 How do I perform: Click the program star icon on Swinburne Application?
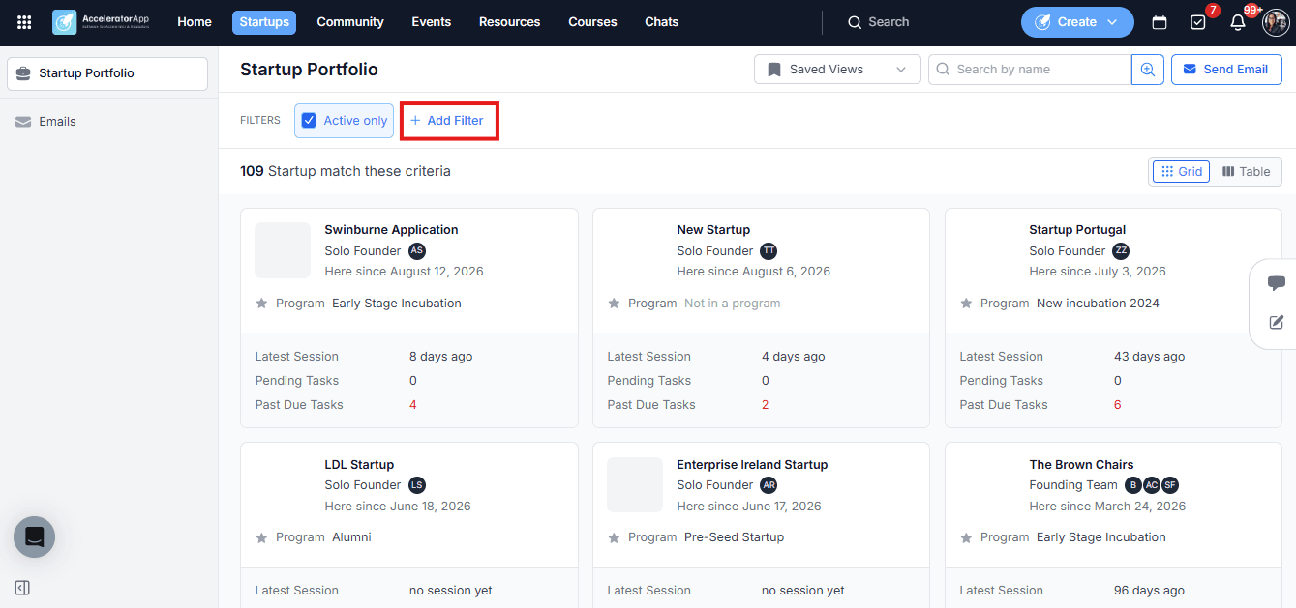[x=261, y=304]
